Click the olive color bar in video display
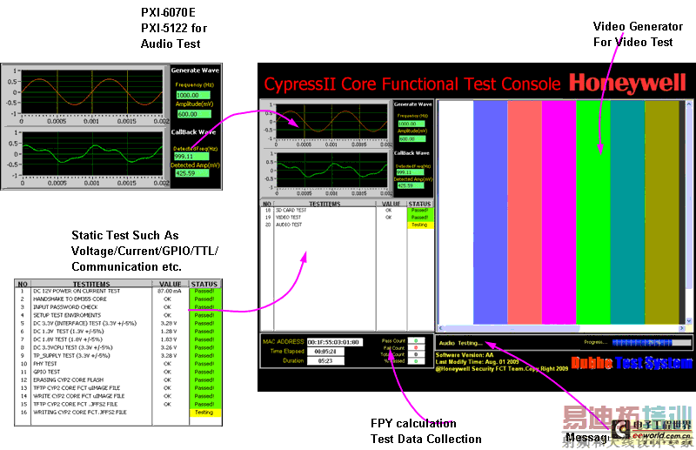The image size is (696, 450). pos(662,212)
